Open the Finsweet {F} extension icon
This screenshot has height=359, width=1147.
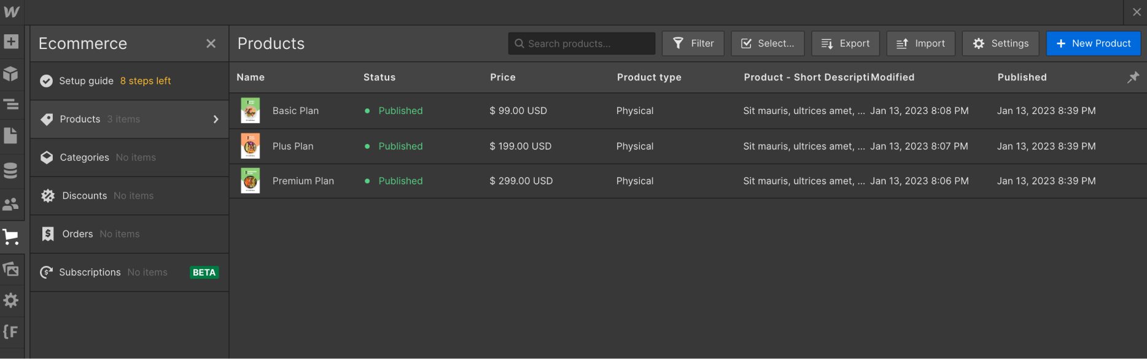click(x=11, y=332)
